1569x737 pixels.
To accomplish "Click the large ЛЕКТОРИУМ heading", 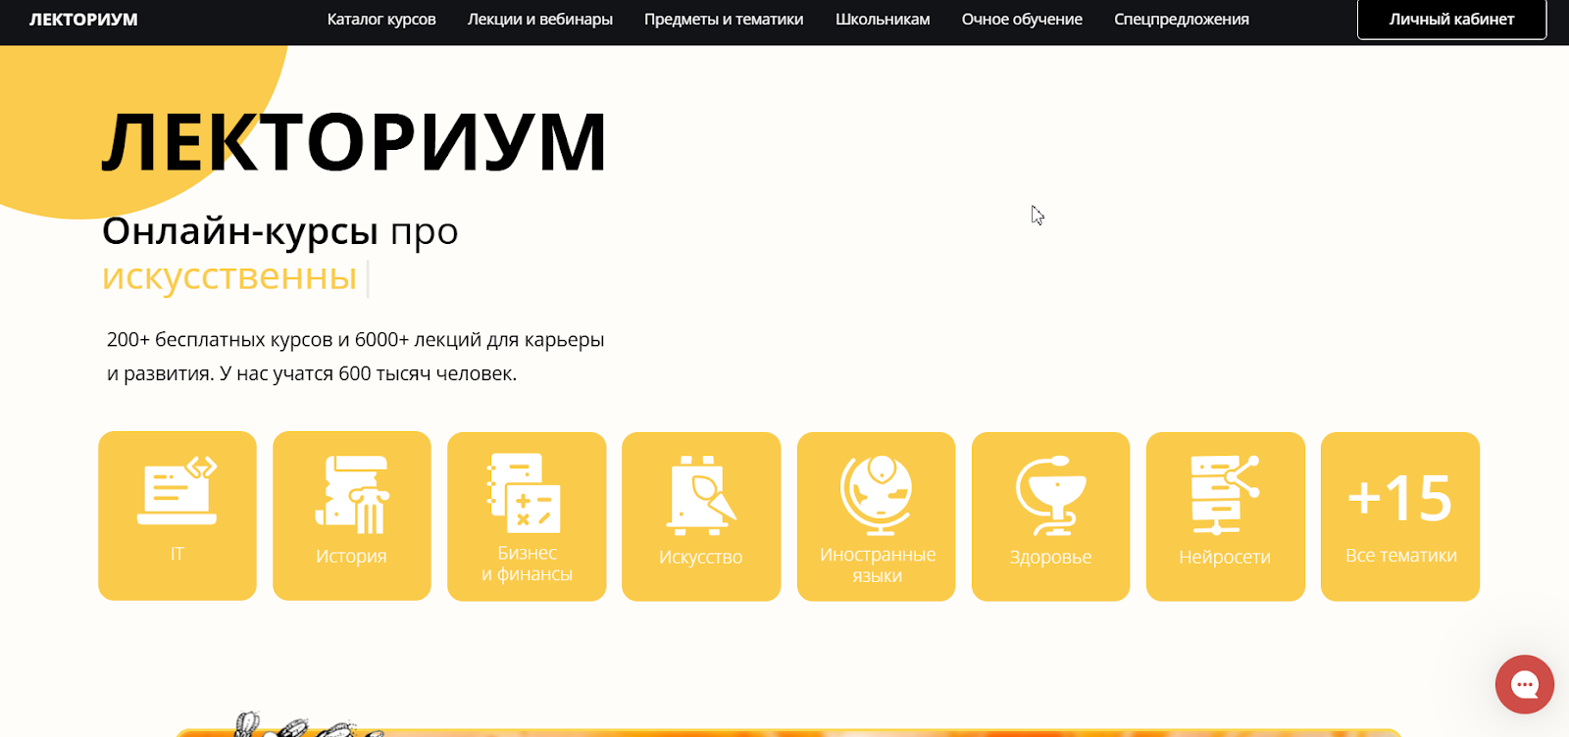I will click(354, 143).
